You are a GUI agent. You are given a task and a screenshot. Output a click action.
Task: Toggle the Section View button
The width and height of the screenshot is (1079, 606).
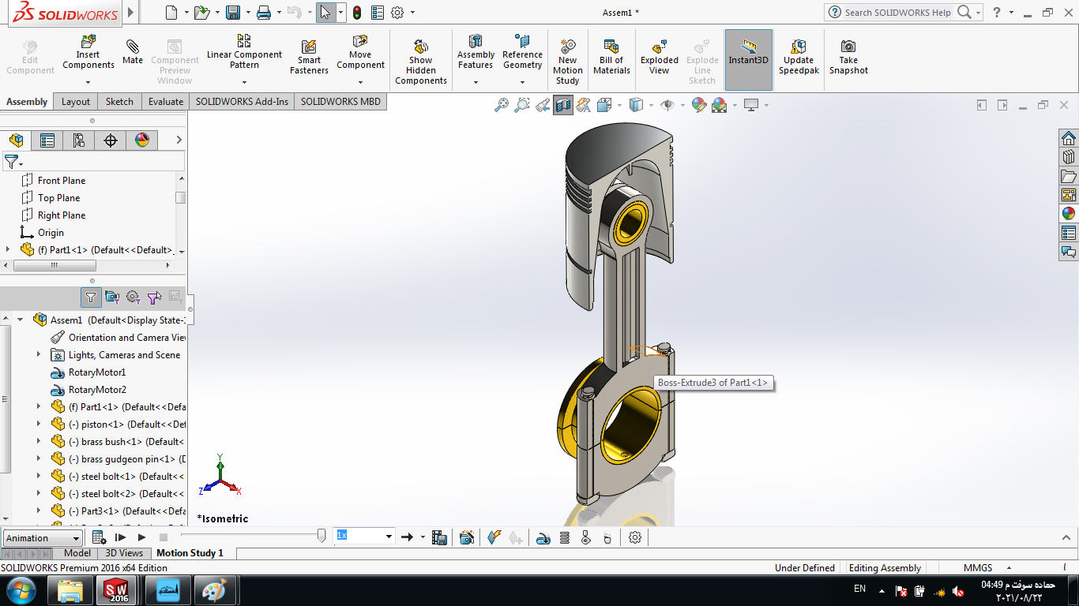[x=563, y=105]
